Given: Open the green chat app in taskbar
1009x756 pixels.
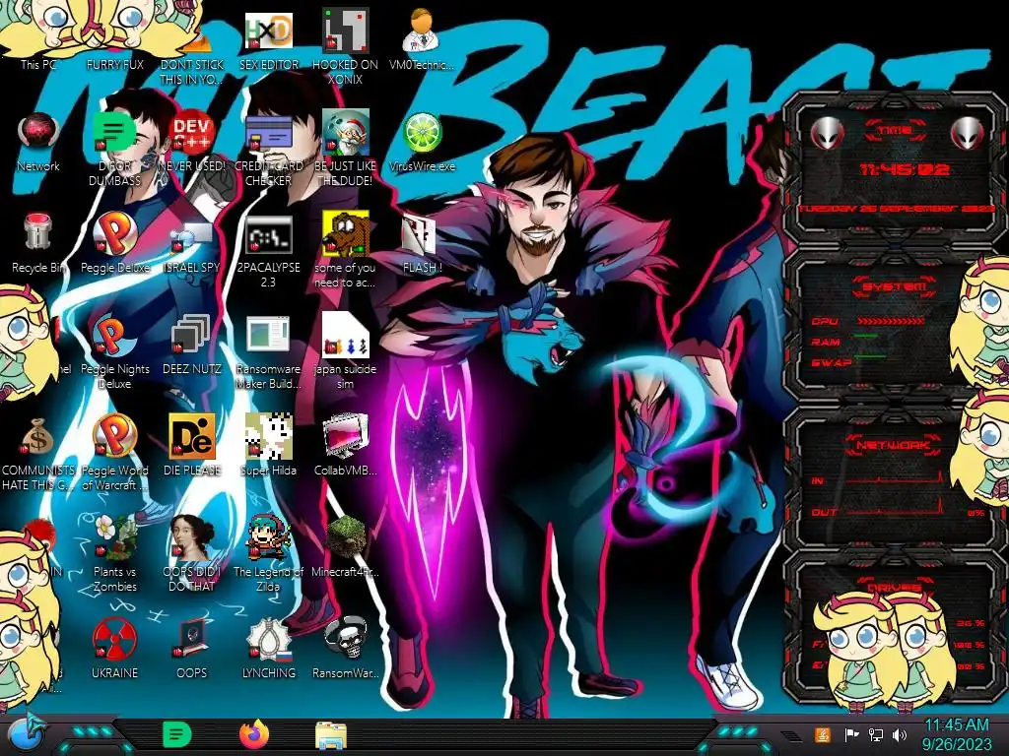Looking at the screenshot, I should [177, 734].
